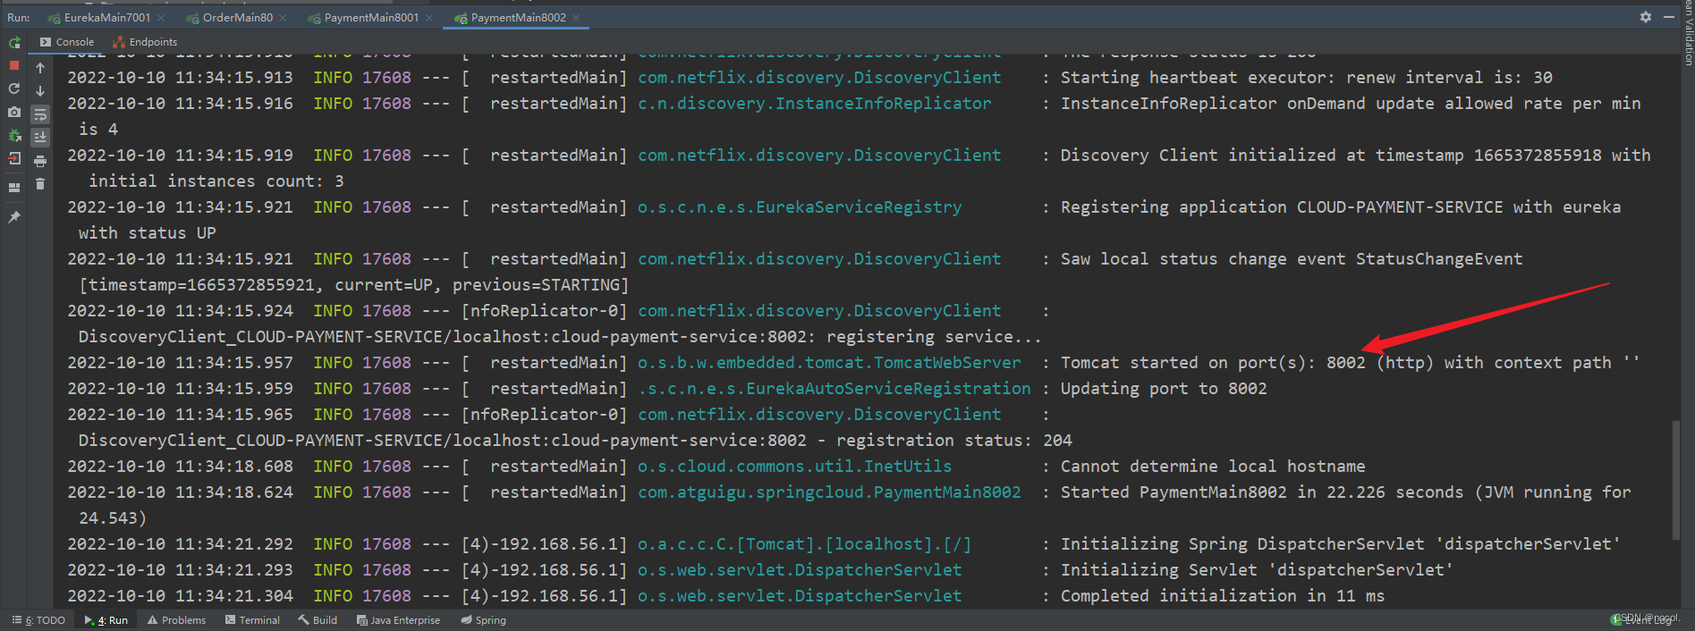Click log text 'Cannot determine local hostname'
Screen dimensions: 1695x631
click(x=1213, y=467)
